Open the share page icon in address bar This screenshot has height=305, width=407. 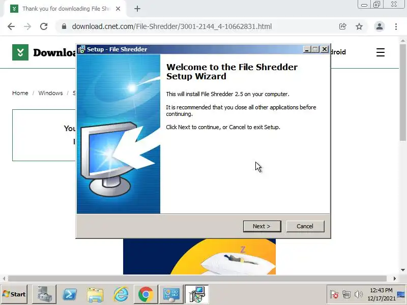342,26
